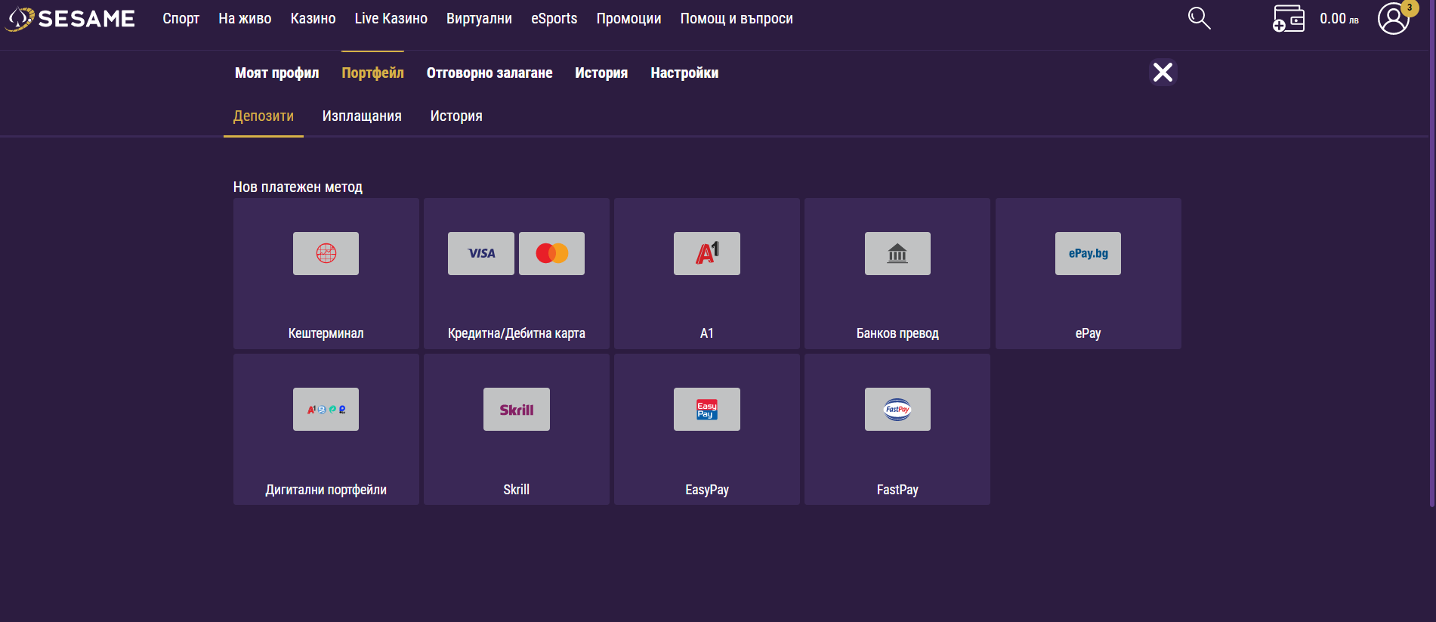Select the cash terminal globe icon
This screenshot has height=622, width=1436.
326,253
